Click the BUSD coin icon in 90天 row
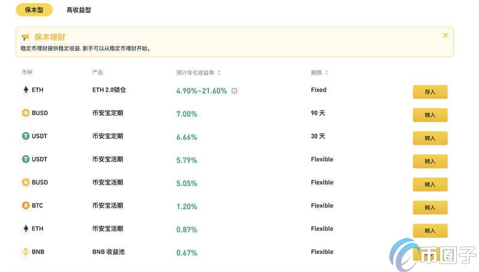The width and height of the screenshot is (479, 272). 26,113
